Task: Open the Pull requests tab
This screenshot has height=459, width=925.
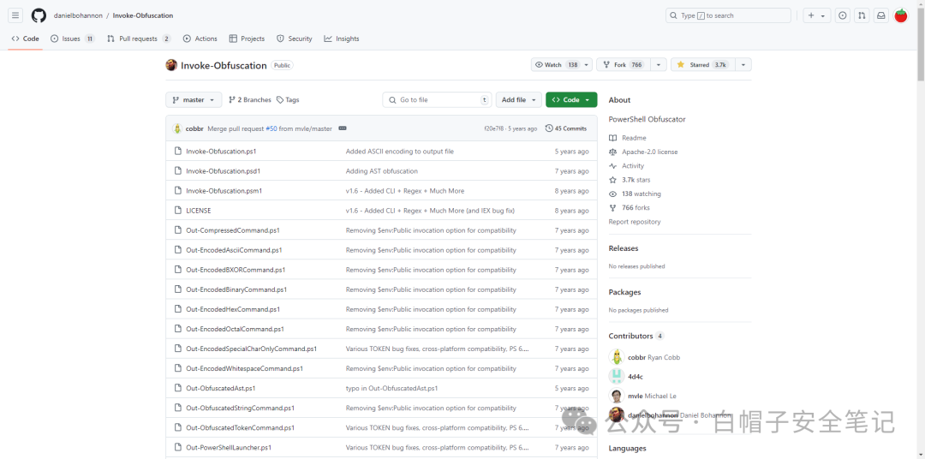Action: [x=139, y=39]
